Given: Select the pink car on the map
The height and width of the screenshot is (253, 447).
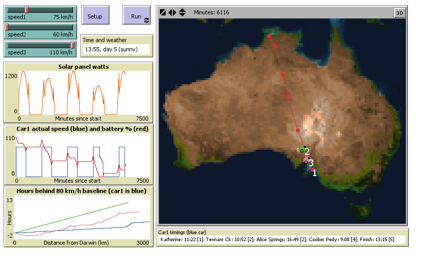Looking at the screenshot, I should point(306,160).
